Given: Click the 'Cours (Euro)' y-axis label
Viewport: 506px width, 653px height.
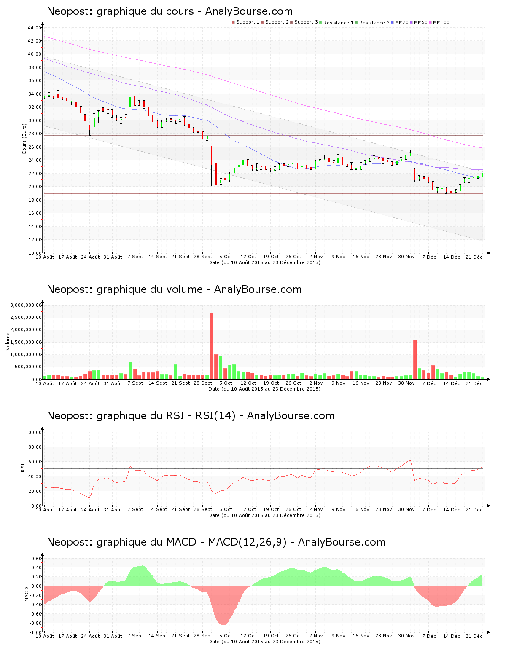Looking at the screenshot, I should click(x=24, y=139).
